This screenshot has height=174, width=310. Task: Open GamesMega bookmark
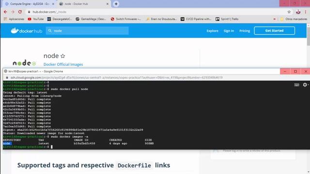tap(91, 19)
